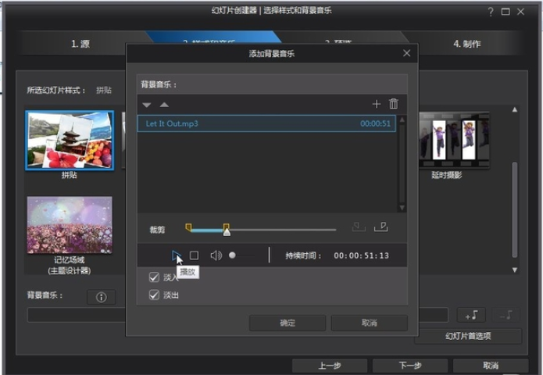The height and width of the screenshot is (375, 543).
Task: Open 幻灯片首选项 preferences
Action: 468,336
